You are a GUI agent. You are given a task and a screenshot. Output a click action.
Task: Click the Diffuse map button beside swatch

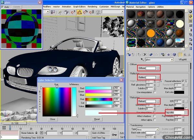pyautogui.click(x=158, y=68)
